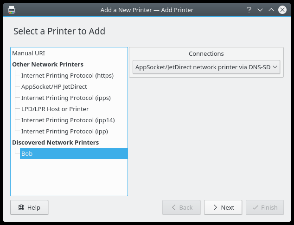Click the printer icon in title bar
294x225 pixels.
(x=11, y=9)
